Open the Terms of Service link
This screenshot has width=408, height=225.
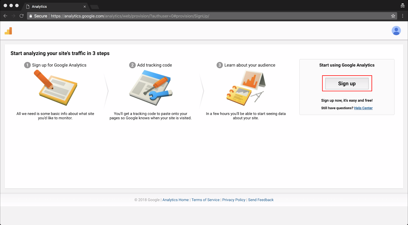(206, 200)
